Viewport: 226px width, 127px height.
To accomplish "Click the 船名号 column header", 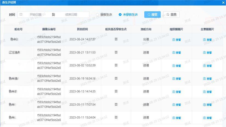I will (x=18, y=29).
